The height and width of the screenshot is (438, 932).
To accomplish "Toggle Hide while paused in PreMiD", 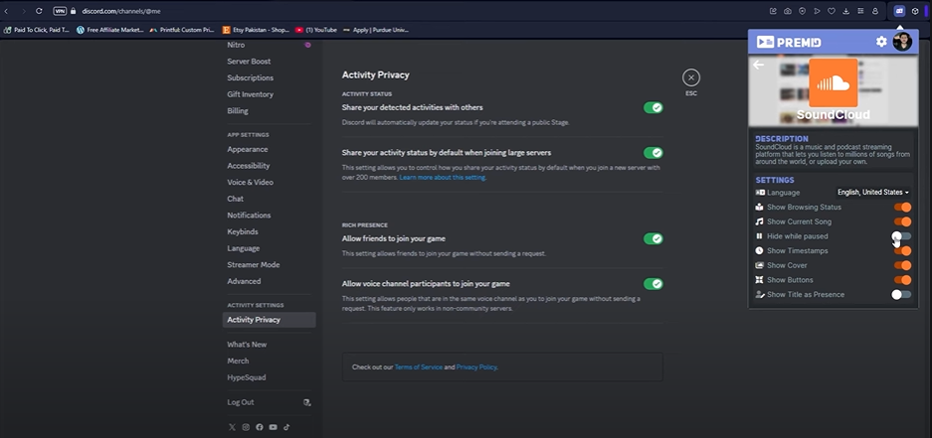I will (901, 236).
